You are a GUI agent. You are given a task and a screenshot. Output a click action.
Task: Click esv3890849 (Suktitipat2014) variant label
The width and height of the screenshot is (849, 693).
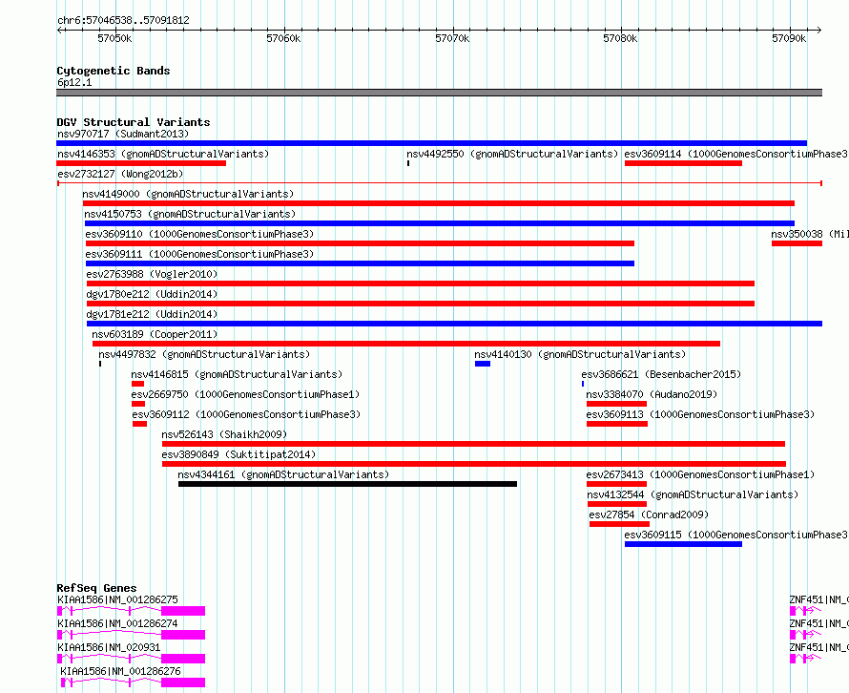238,454
